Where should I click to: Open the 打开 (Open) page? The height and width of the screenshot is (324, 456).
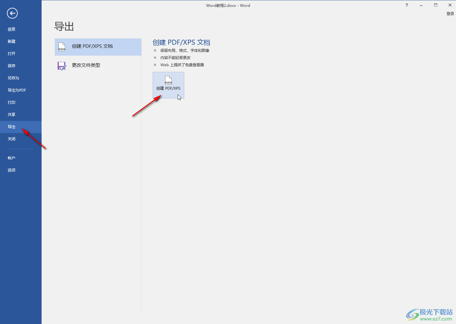[21, 53]
